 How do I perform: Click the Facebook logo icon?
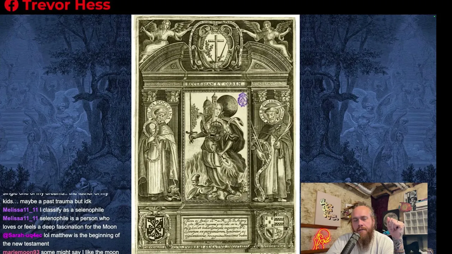point(11,5)
